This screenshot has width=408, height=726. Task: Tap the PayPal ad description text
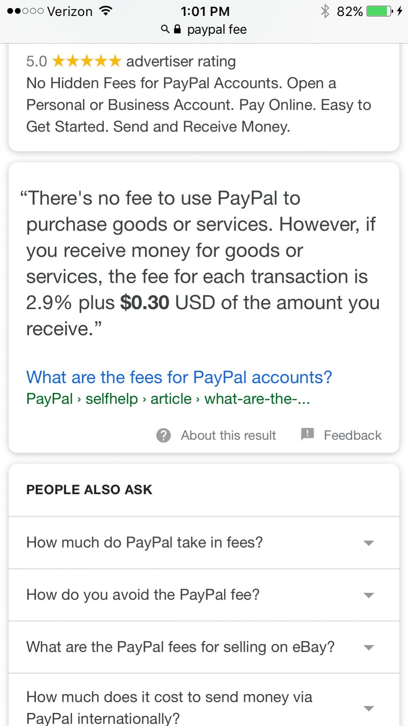199,105
